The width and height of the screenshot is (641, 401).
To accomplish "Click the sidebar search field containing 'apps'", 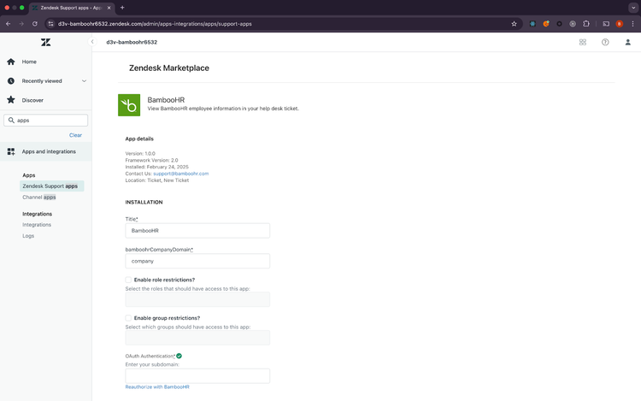I will [x=46, y=121].
